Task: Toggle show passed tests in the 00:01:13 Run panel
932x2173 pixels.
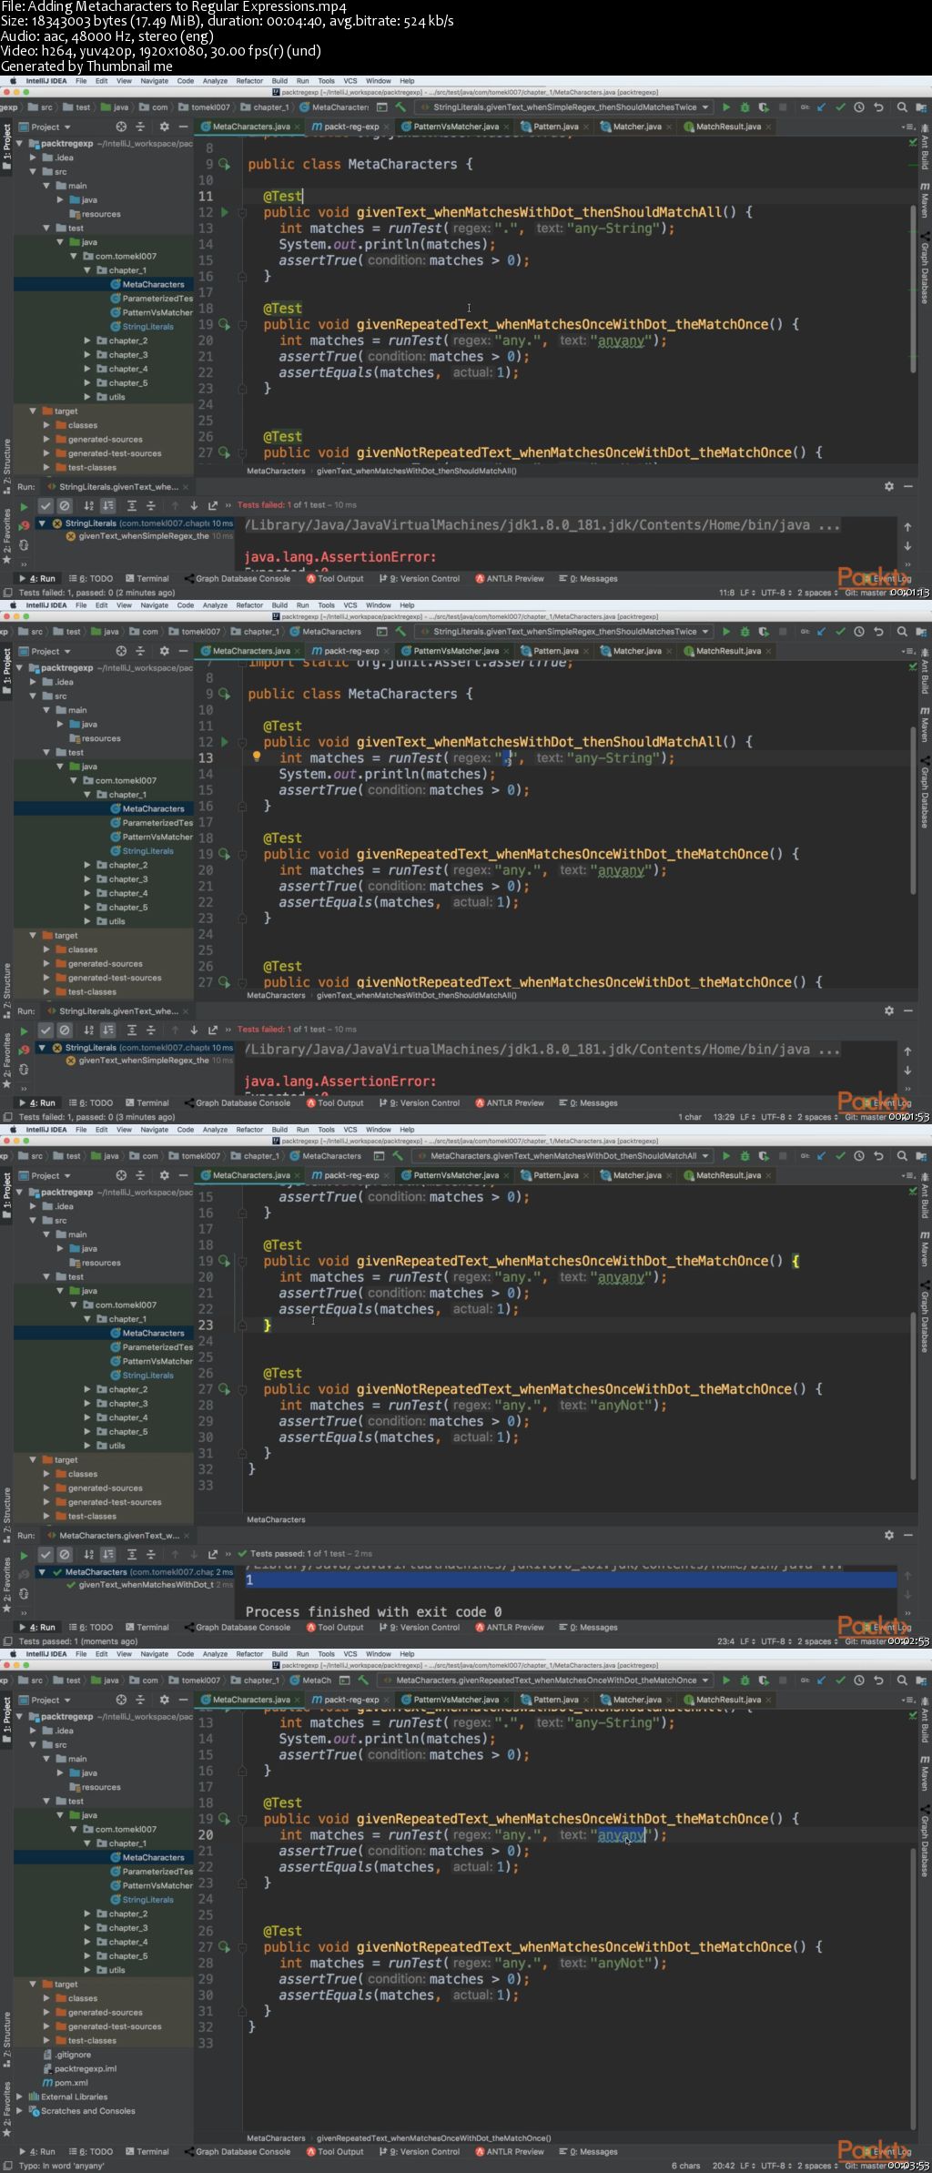Action: 46,505
